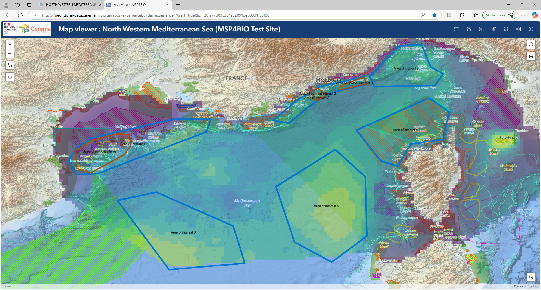Switch to NORTH WESTERN MEDITERRANE tab
The width and height of the screenshot is (541, 290).
pyautogui.click(x=70, y=5)
